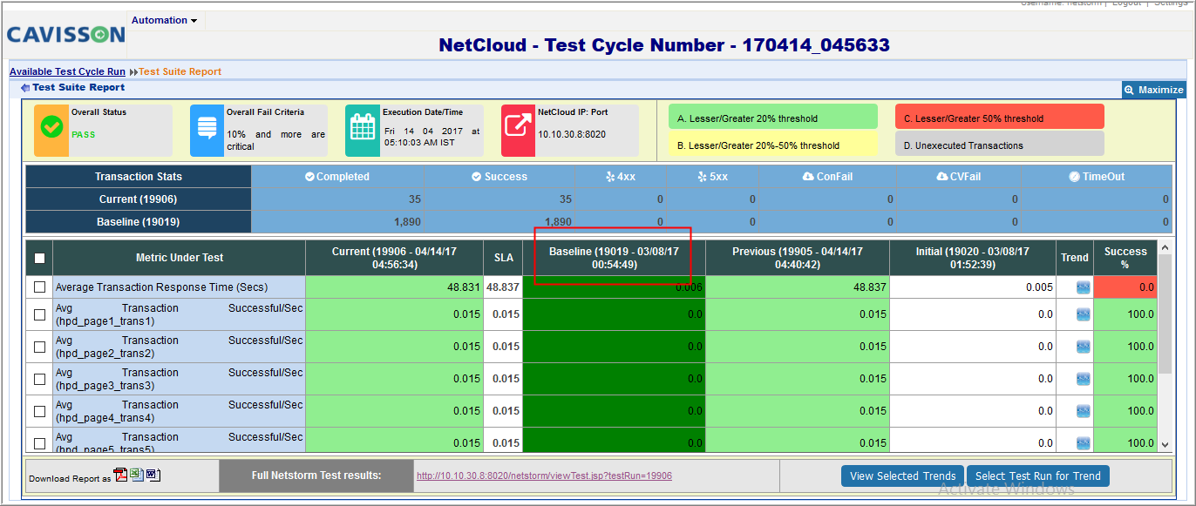Click the 'CVFail' stats column header

coord(958,177)
